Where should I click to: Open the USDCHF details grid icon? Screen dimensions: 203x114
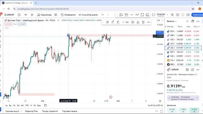tap(187, 70)
